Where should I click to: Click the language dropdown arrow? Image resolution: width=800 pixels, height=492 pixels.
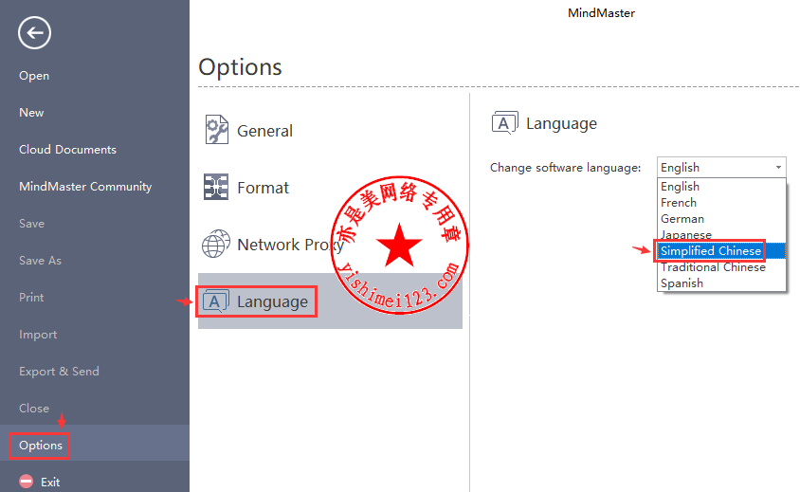click(x=778, y=168)
